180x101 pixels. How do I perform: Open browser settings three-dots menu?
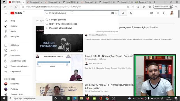[176, 7]
